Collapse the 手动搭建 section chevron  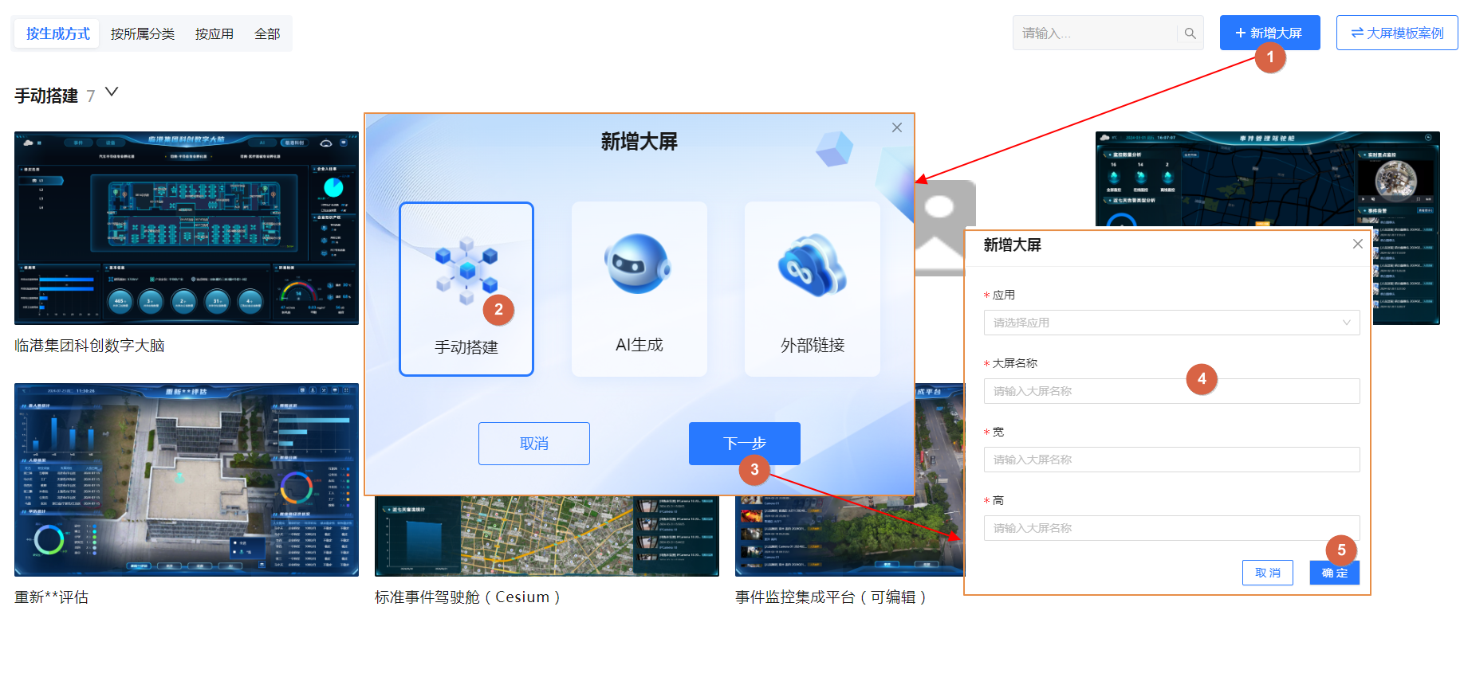point(112,92)
